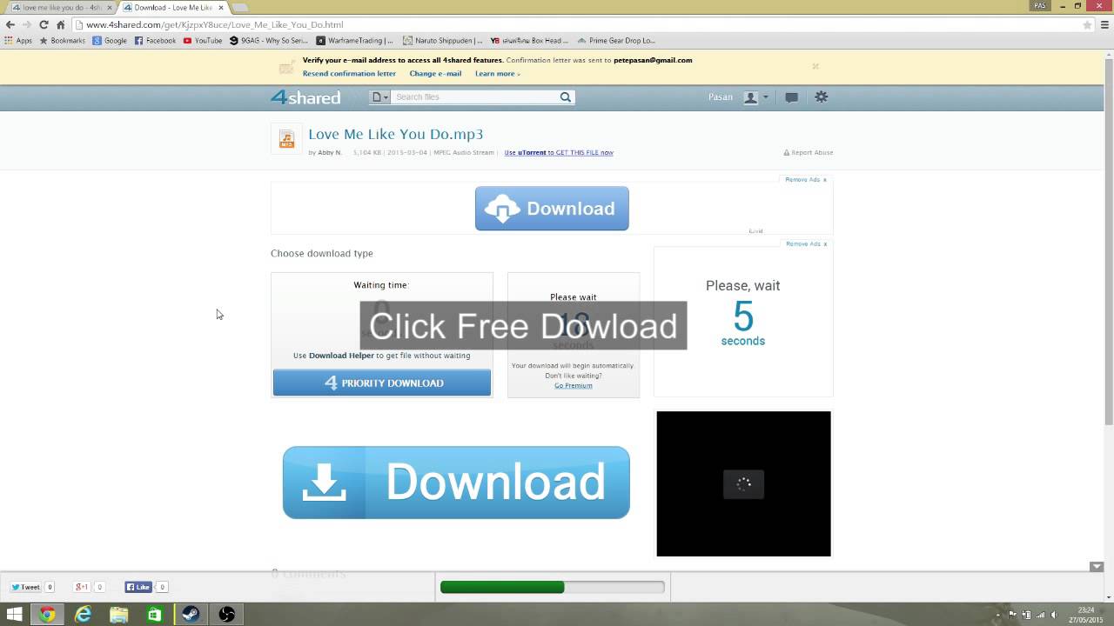This screenshot has height=626, width=1114.
Task: Open the Apps bookmark shortcut
Action: (18, 40)
